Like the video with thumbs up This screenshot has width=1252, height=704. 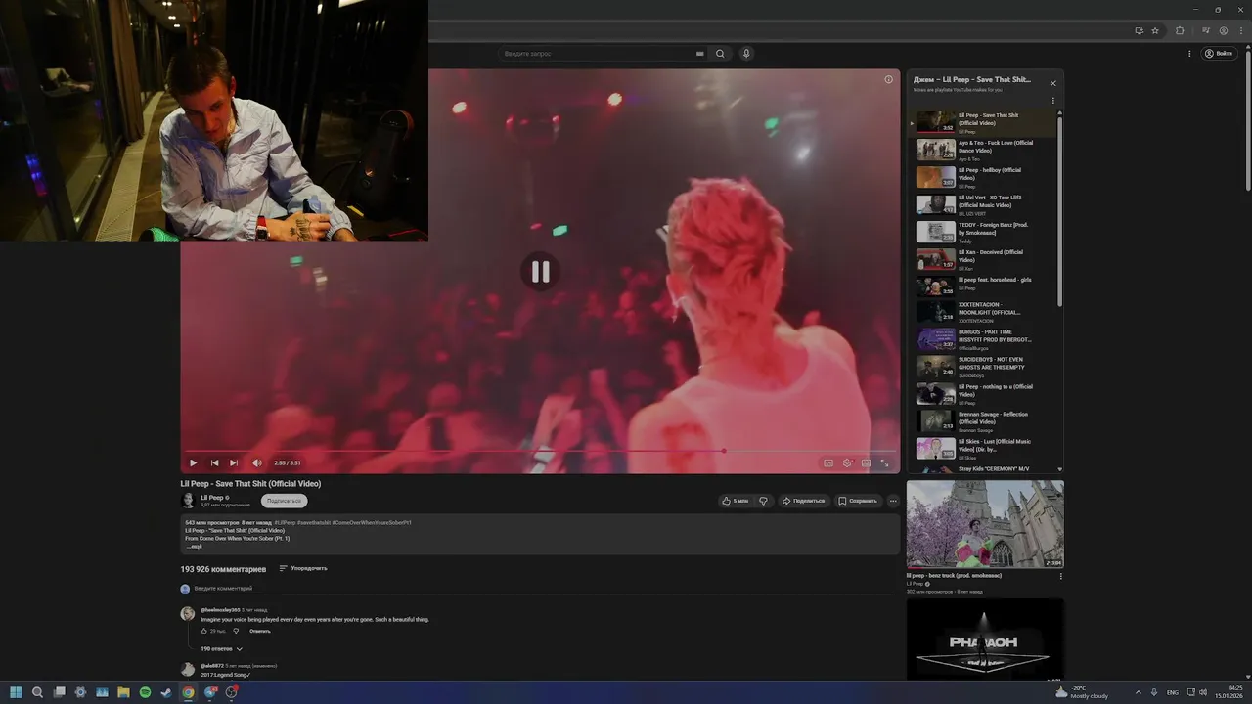[735, 501]
